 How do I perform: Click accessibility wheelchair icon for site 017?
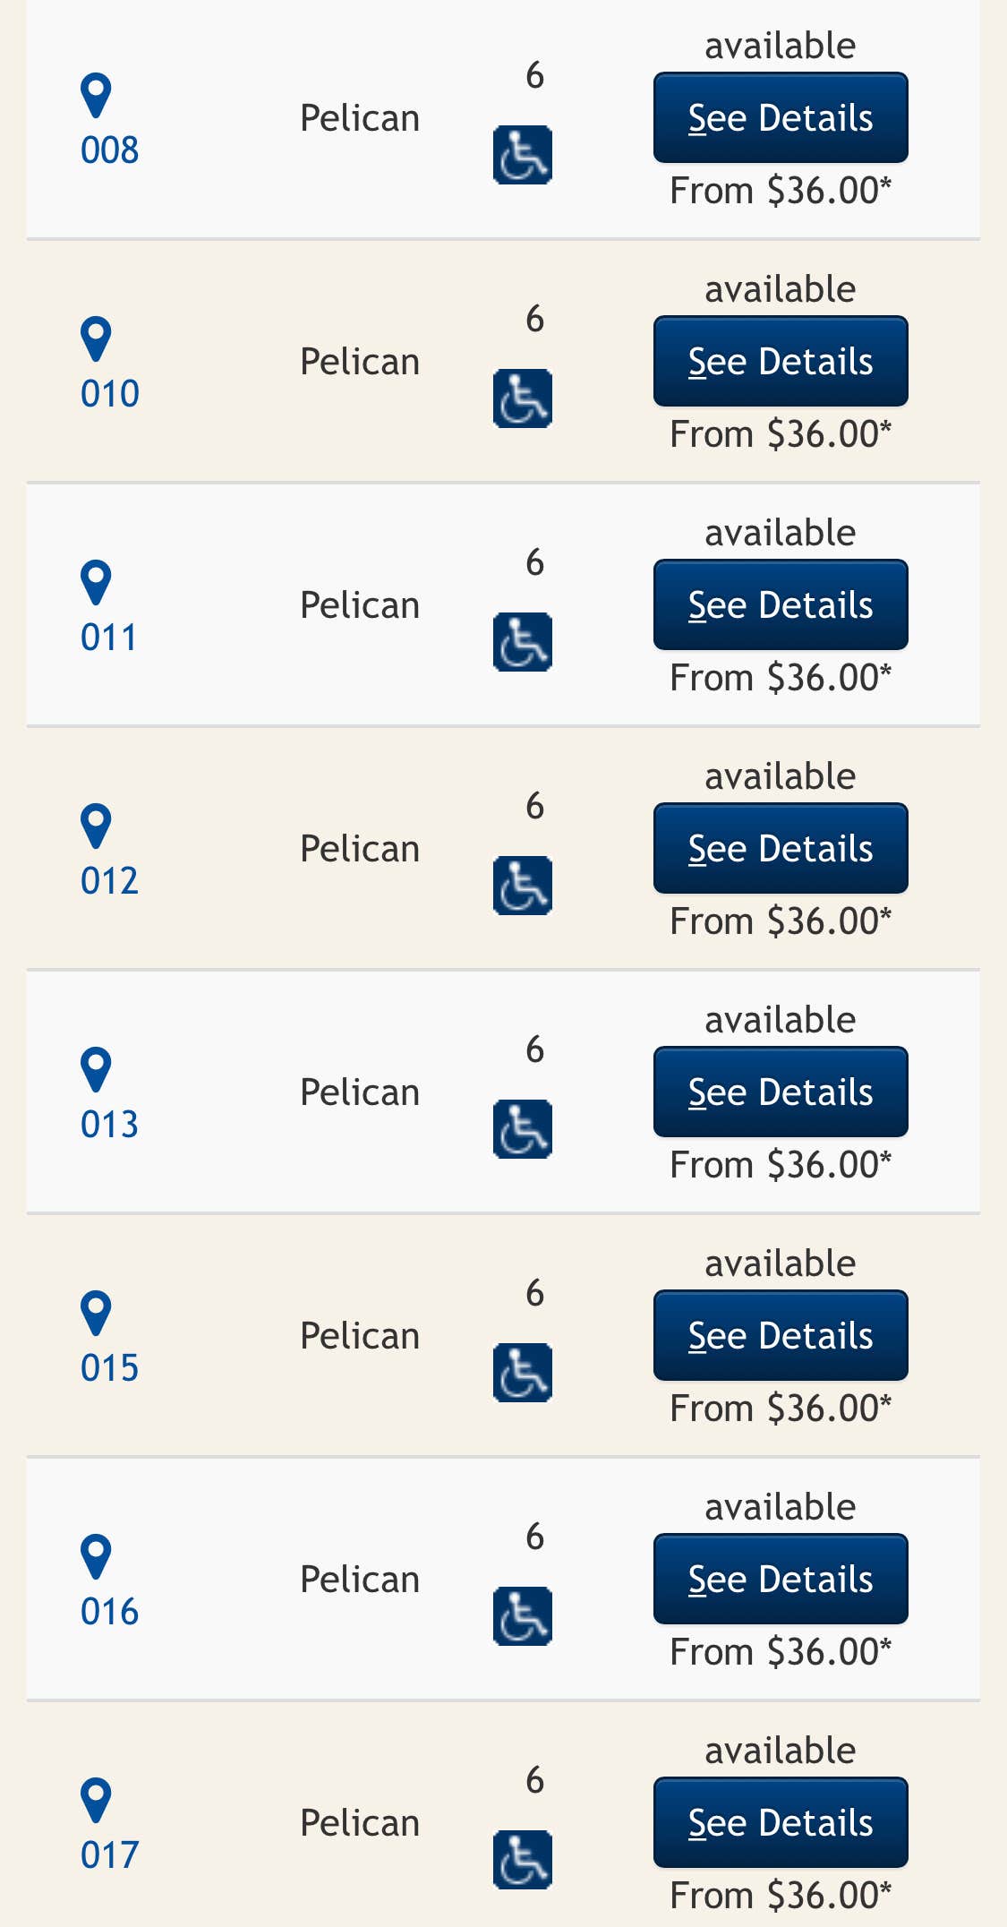[523, 1860]
